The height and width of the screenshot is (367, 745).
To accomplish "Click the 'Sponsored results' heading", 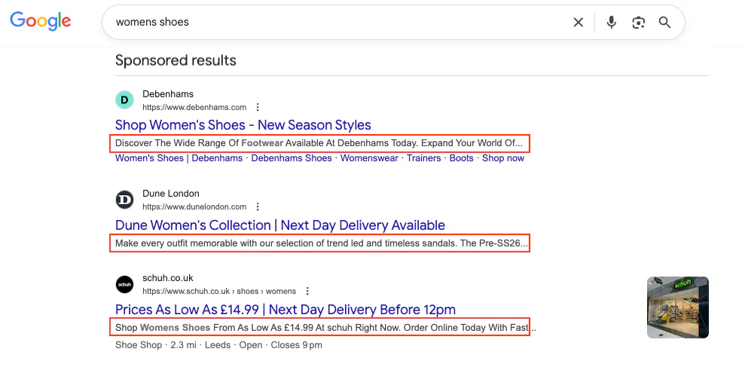I will point(176,60).
